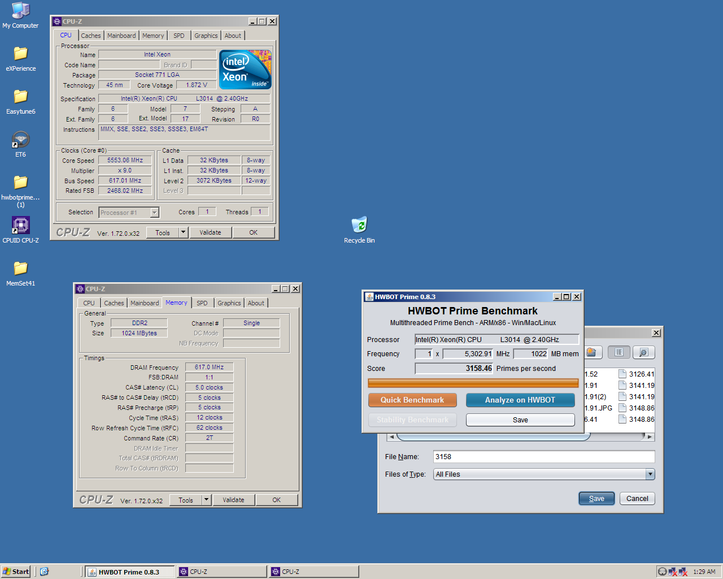Viewport: 723px width, 579px height.
Task: Open the Recycle Bin
Action: click(359, 230)
